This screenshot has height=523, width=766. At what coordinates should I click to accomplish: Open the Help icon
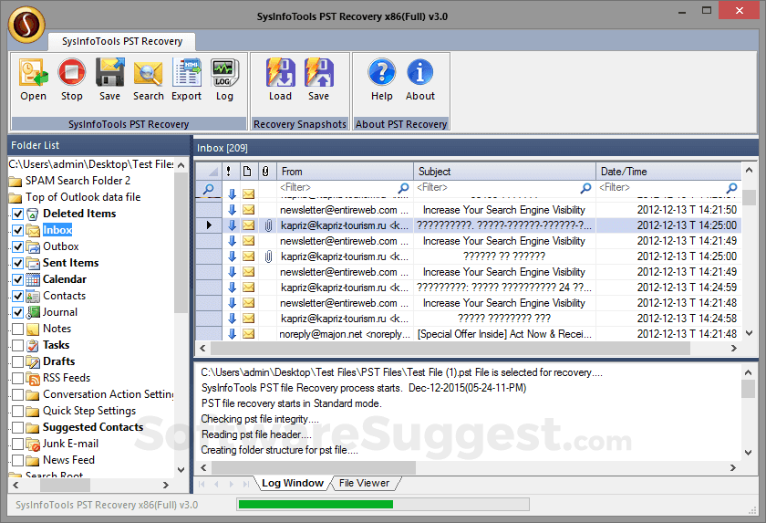[x=381, y=78]
